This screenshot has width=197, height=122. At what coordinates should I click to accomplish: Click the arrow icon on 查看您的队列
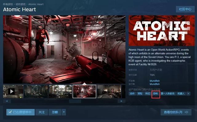click(x=187, y=112)
